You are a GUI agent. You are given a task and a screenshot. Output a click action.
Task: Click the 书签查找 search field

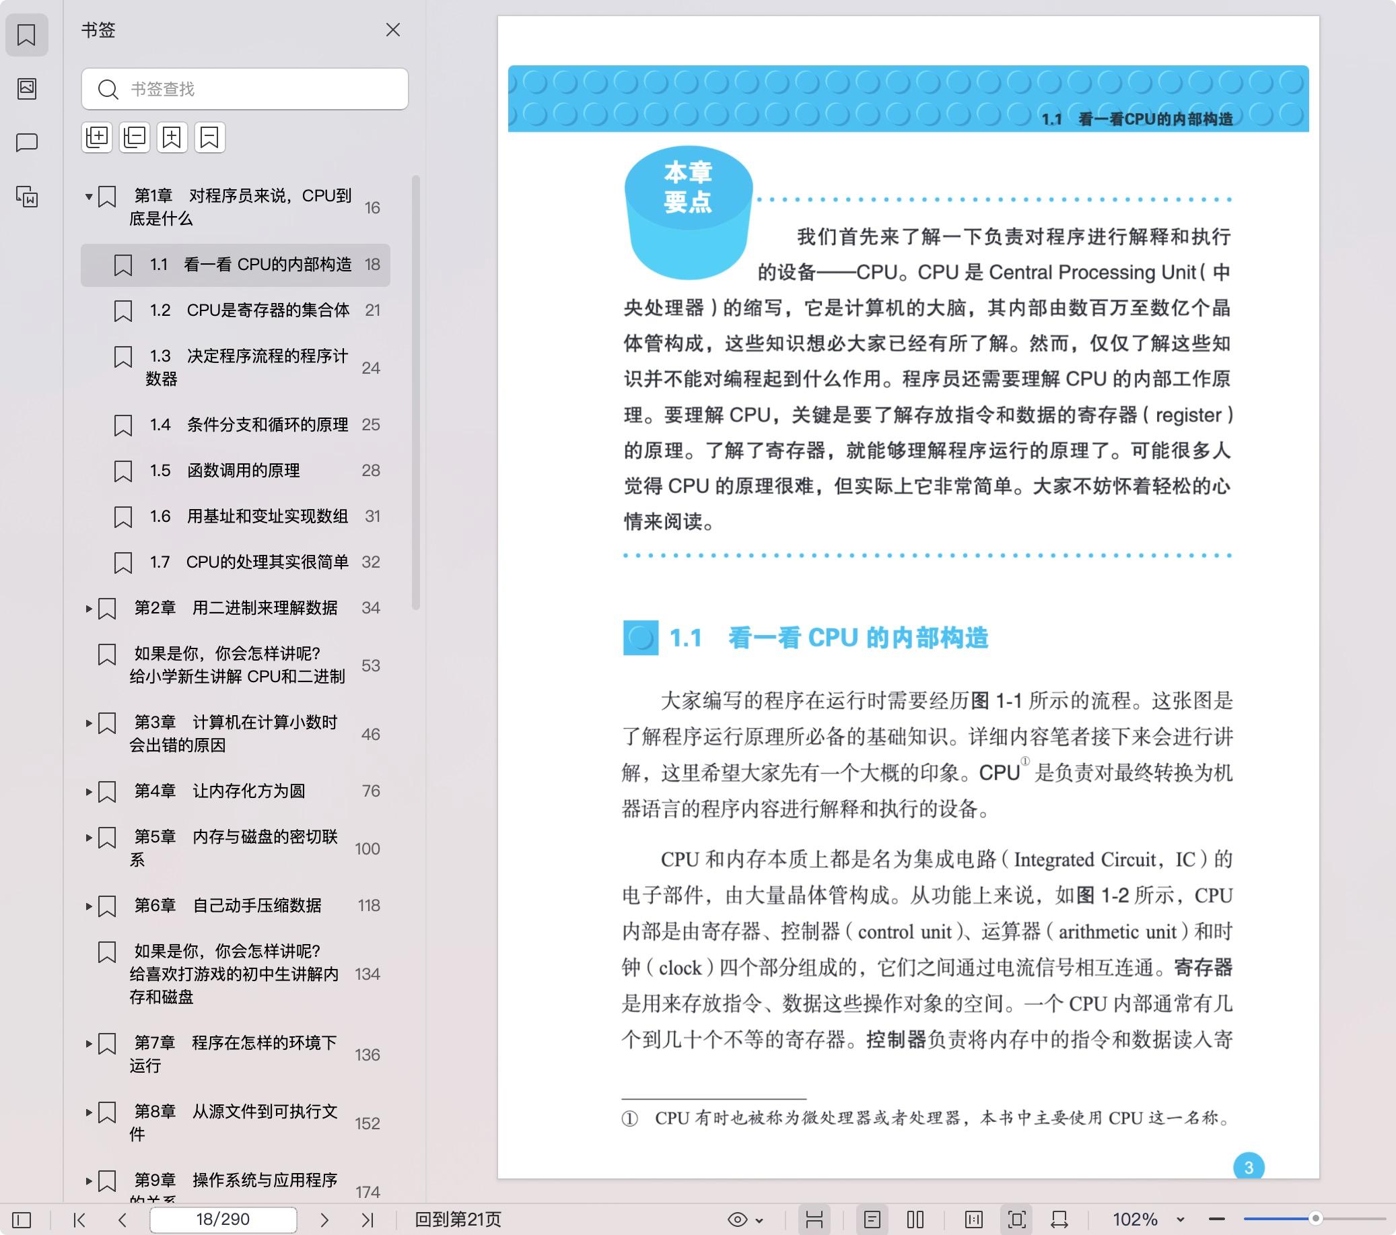coord(244,89)
